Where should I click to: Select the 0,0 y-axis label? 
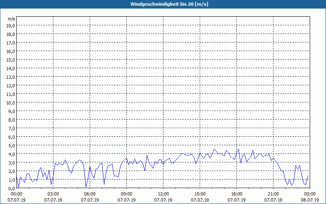coord(11,188)
